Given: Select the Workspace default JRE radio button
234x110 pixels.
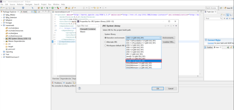Looking at the screenshot, I should pos(105,46).
